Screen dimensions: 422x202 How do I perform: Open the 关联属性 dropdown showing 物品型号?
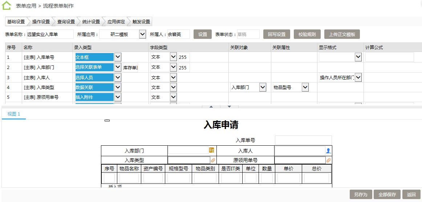305,87
